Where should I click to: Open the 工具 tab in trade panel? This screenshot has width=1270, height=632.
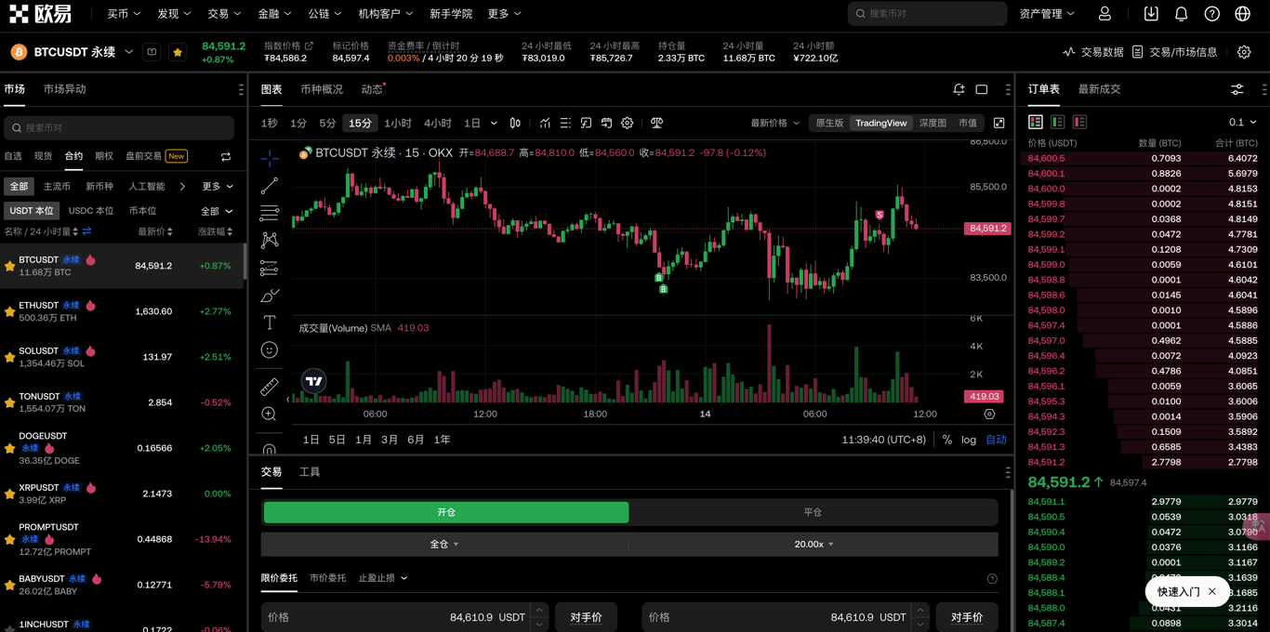tap(310, 472)
